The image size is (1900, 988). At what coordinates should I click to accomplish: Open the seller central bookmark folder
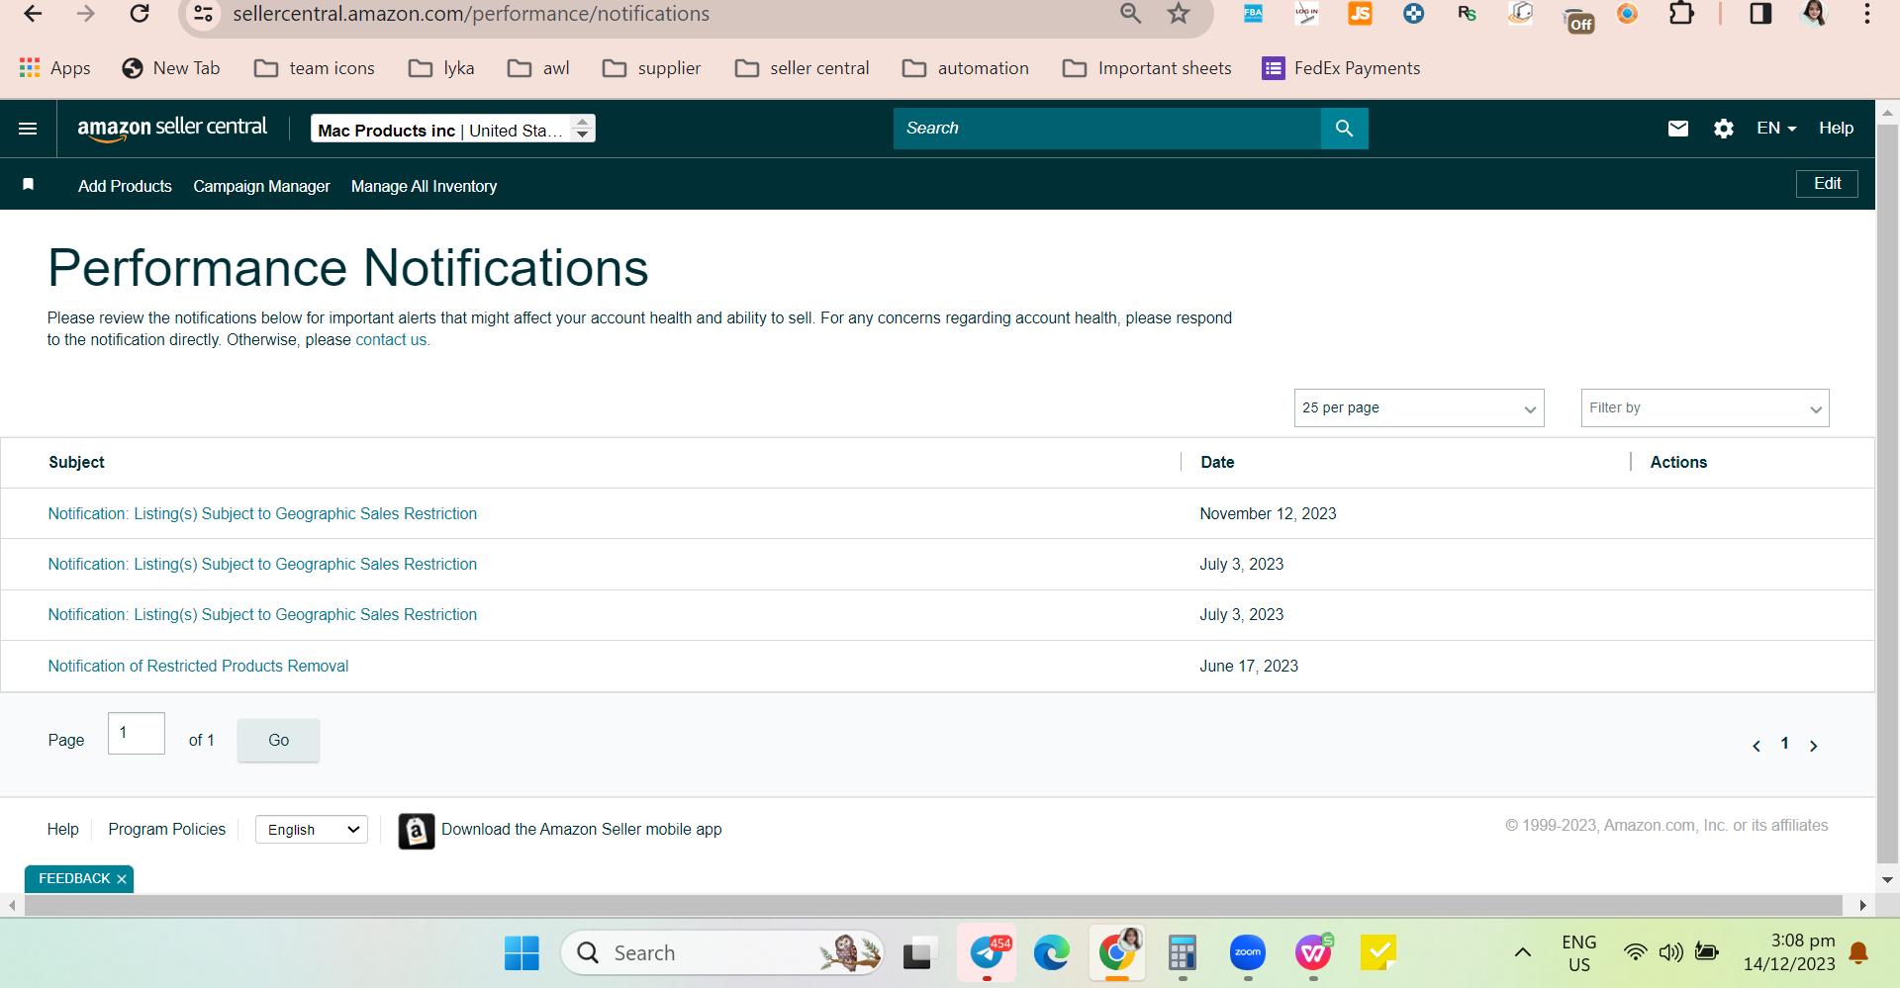803,68
